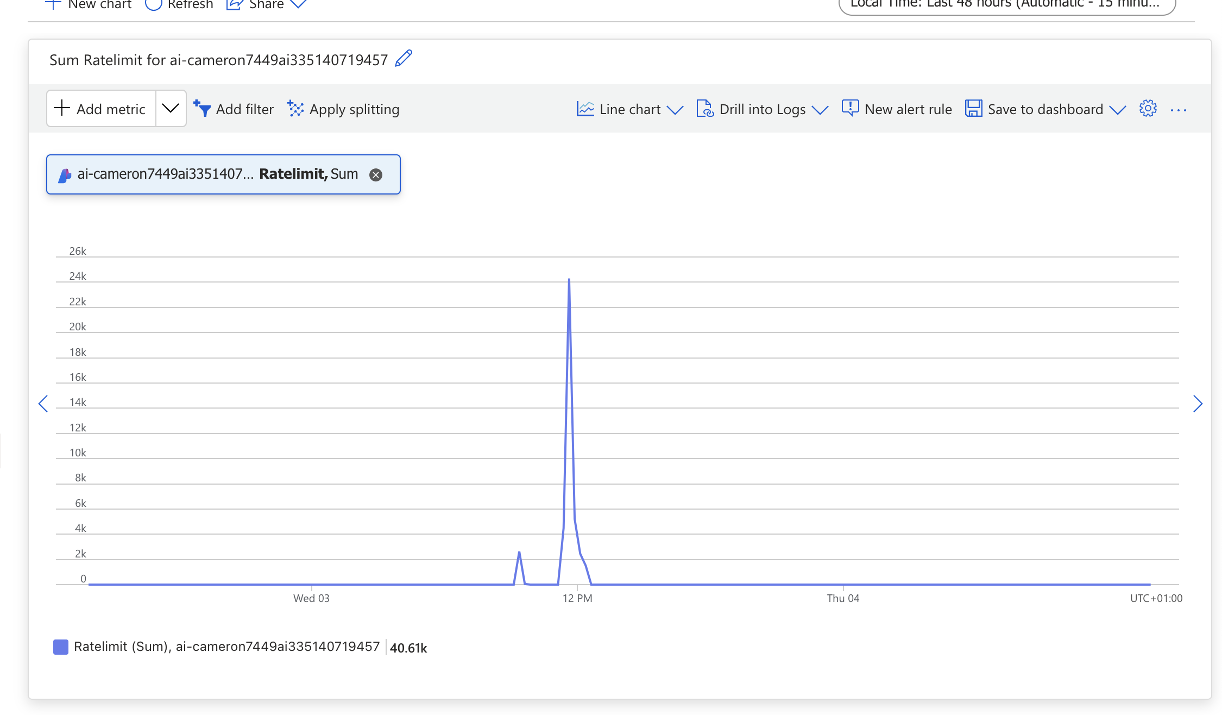Remove the Ratelimit Sum metric pill
This screenshot has height=715, width=1222.
tap(376, 175)
